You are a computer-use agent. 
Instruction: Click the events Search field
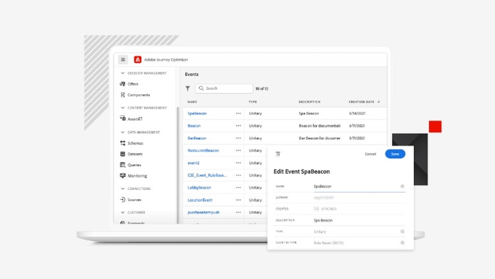[227, 88]
